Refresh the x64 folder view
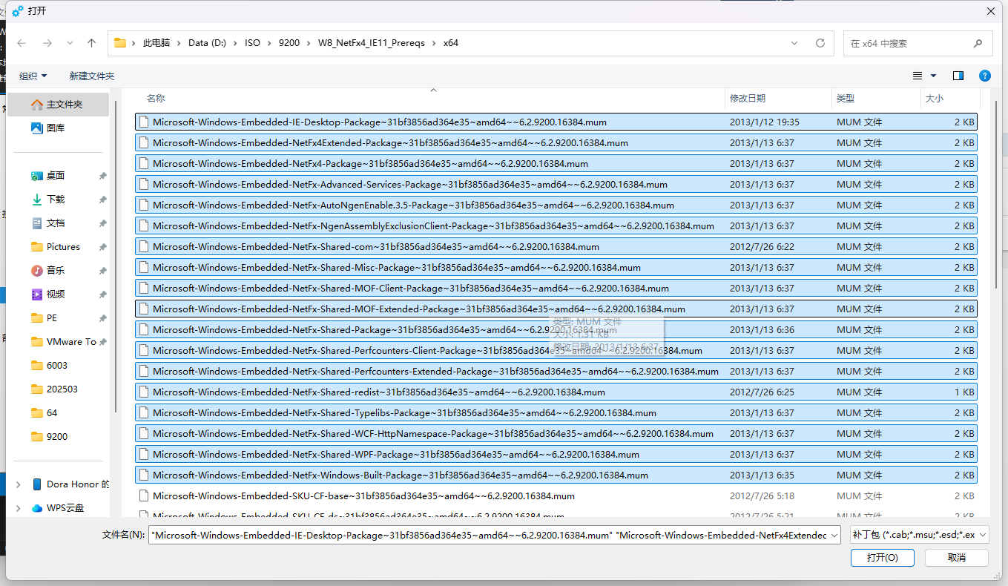The width and height of the screenshot is (1008, 586). (820, 43)
